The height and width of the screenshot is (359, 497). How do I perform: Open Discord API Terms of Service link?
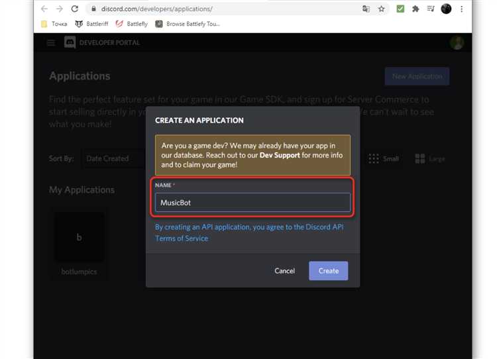coord(249,232)
